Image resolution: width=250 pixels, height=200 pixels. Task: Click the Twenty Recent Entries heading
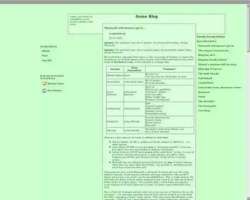click(x=210, y=37)
